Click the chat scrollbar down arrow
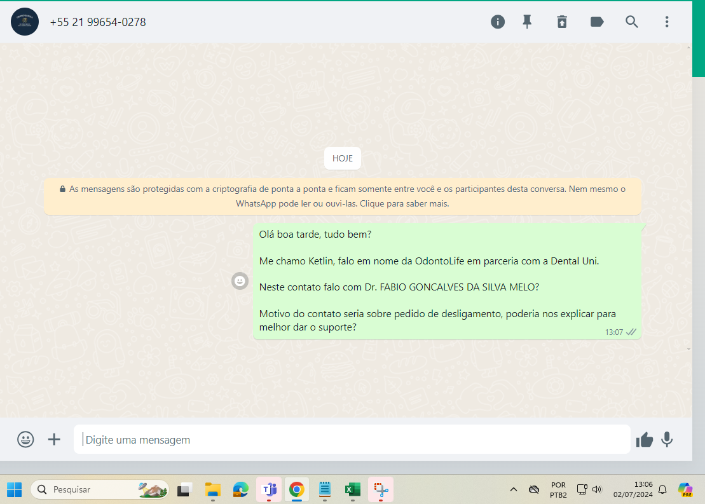This screenshot has height=504, width=705. (x=689, y=349)
